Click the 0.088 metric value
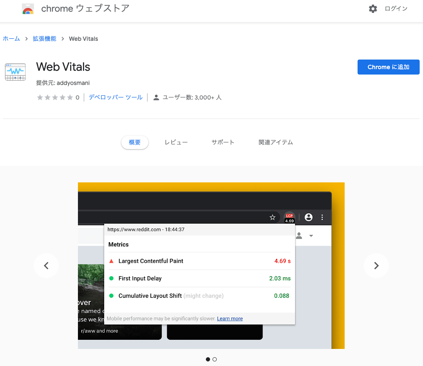The width and height of the screenshot is (423, 366). [x=282, y=296]
